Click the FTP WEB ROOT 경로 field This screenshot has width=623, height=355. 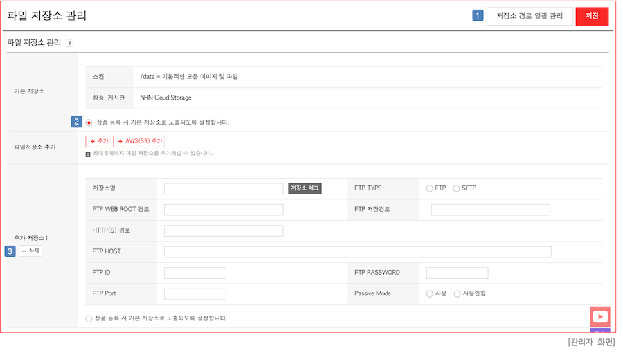coord(224,210)
